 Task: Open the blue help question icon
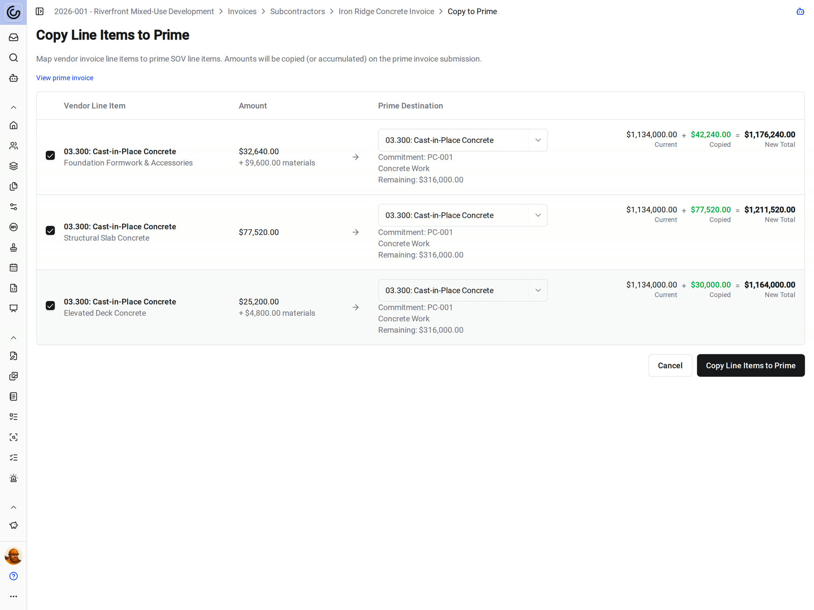14,576
